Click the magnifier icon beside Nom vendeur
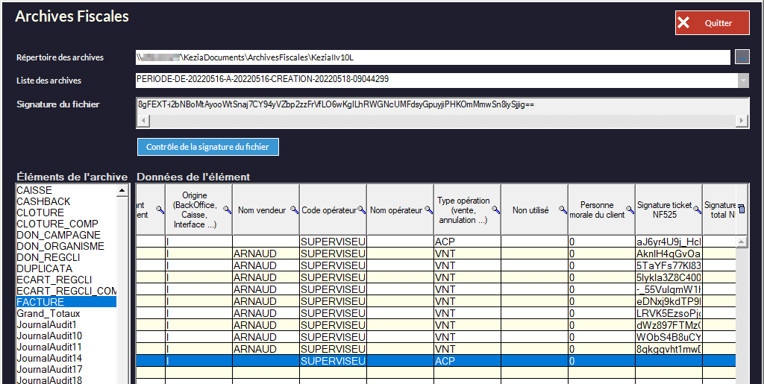 tap(294, 211)
